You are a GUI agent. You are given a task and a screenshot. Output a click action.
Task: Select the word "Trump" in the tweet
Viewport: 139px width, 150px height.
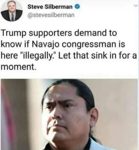point(14,33)
